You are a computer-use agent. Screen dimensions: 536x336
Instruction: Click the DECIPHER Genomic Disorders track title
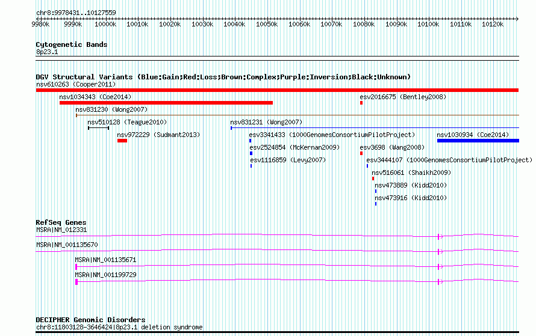click(x=90, y=320)
